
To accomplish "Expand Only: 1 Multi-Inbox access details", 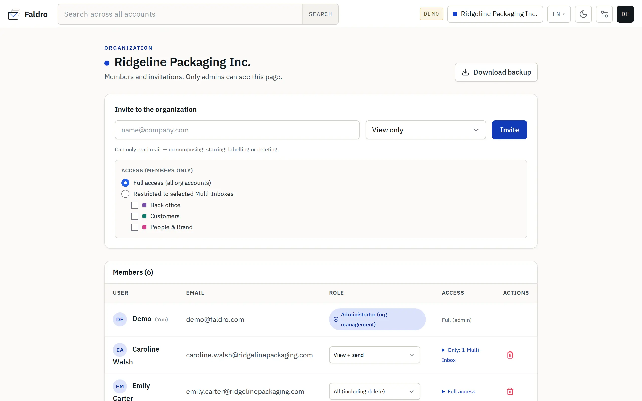I will pyautogui.click(x=461, y=355).
